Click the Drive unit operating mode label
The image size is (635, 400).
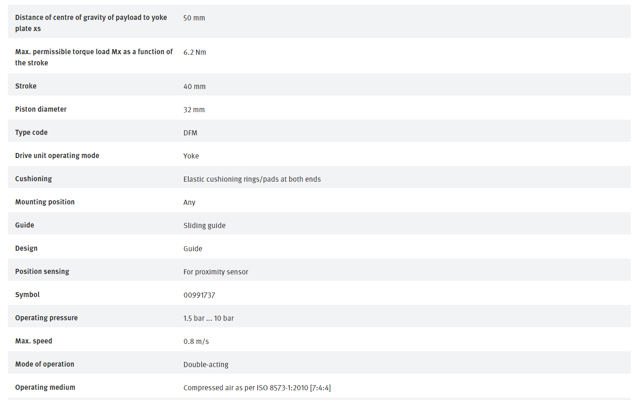pos(57,156)
